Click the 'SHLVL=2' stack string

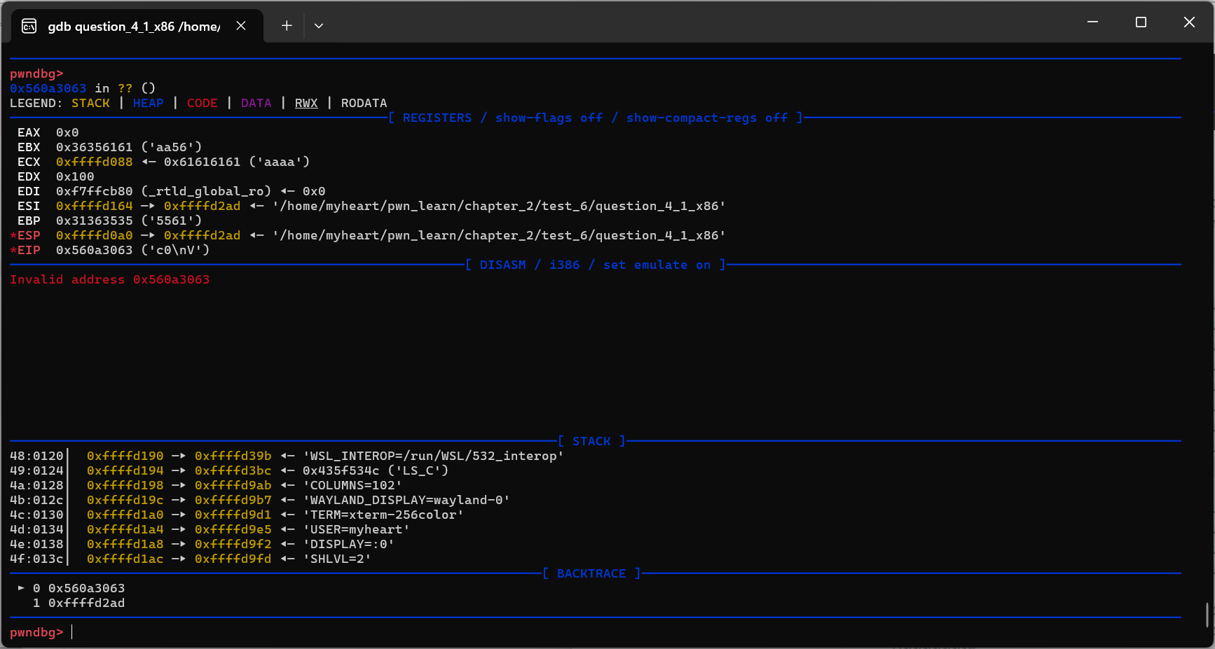[x=337, y=559]
